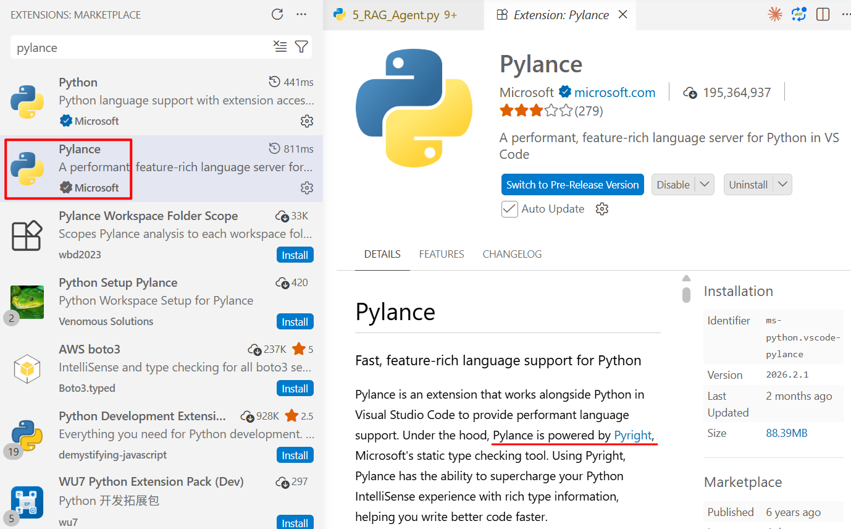Open editor more actions ellipsis
The width and height of the screenshot is (851, 529).
(x=845, y=14)
